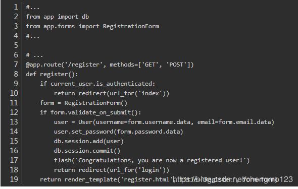Click 'db.session.commit()' line
Screen dimensions: 298x189
click(x=87, y=151)
